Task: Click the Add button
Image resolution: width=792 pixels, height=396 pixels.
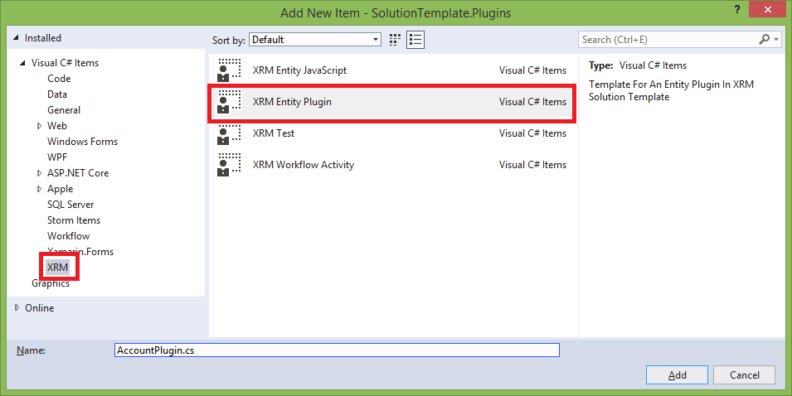Action: pyautogui.click(x=677, y=374)
